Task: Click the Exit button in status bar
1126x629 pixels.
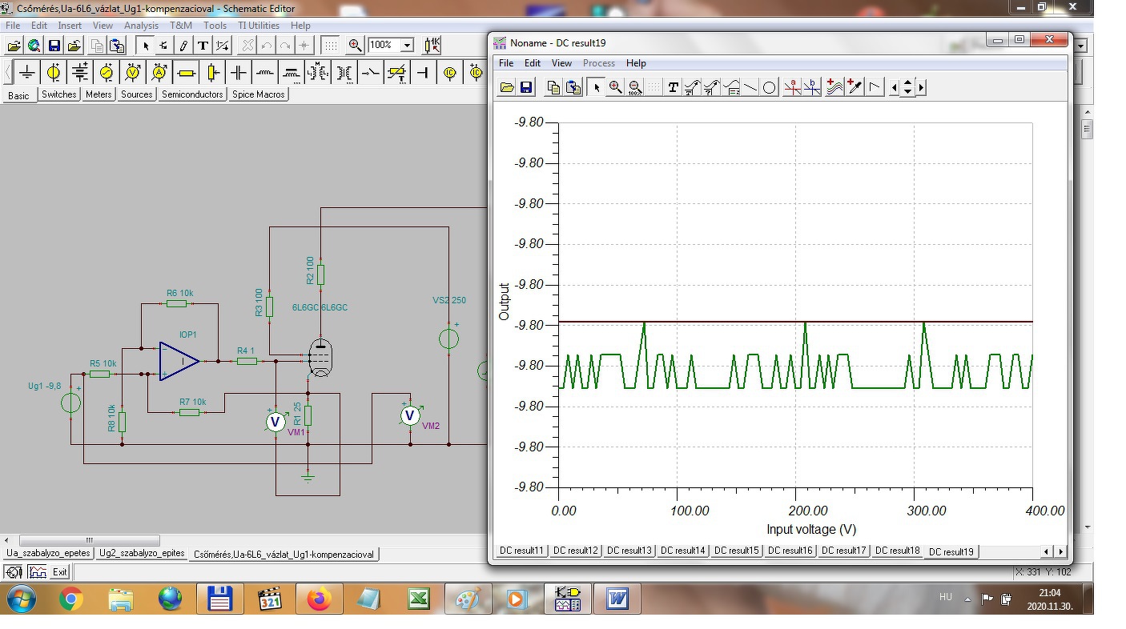Action: pyautogui.click(x=60, y=572)
